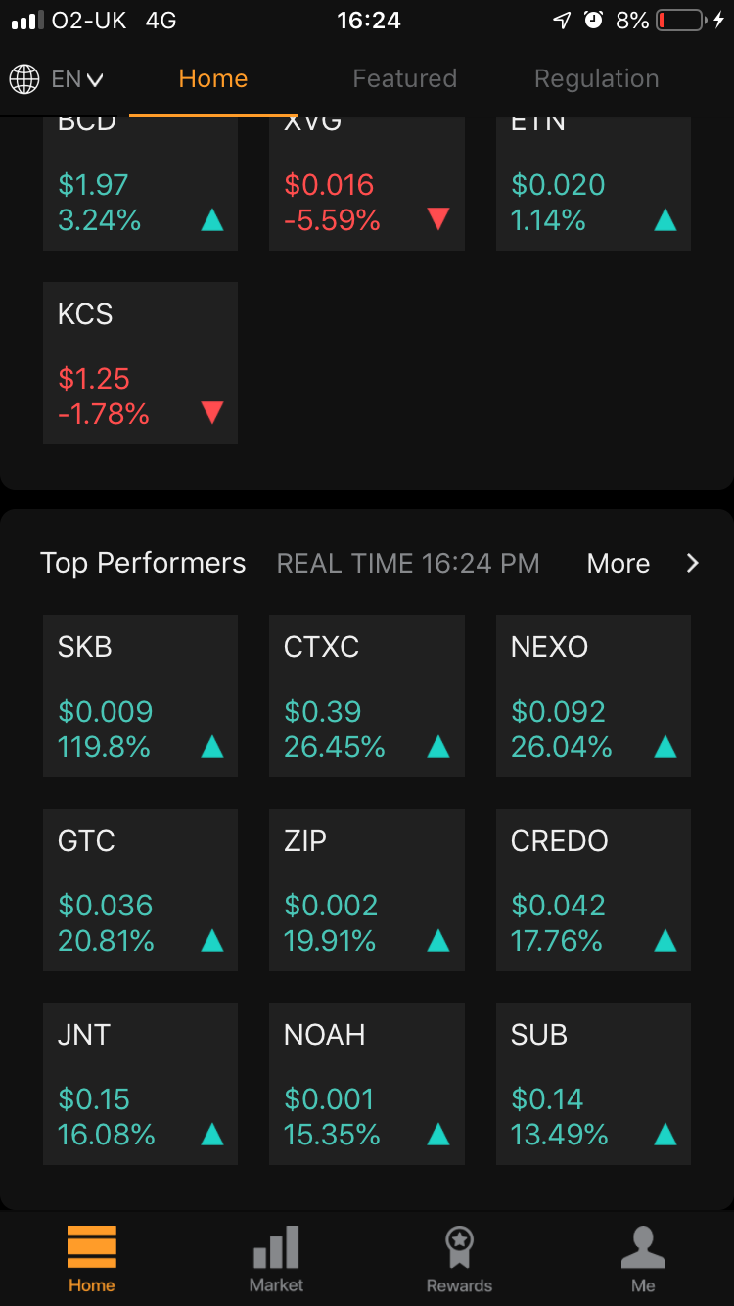Screen dimensions: 734x1306
Task: Open the Me profile icon
Action: click(643, 1246)
